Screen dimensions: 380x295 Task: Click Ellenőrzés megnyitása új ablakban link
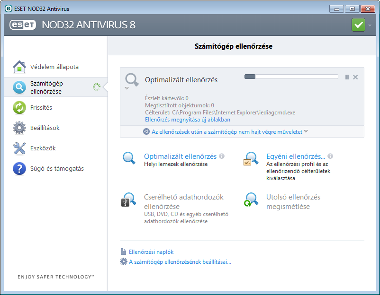188,120
